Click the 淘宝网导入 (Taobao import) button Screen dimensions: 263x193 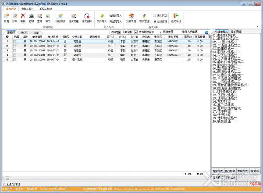[115, 21]
